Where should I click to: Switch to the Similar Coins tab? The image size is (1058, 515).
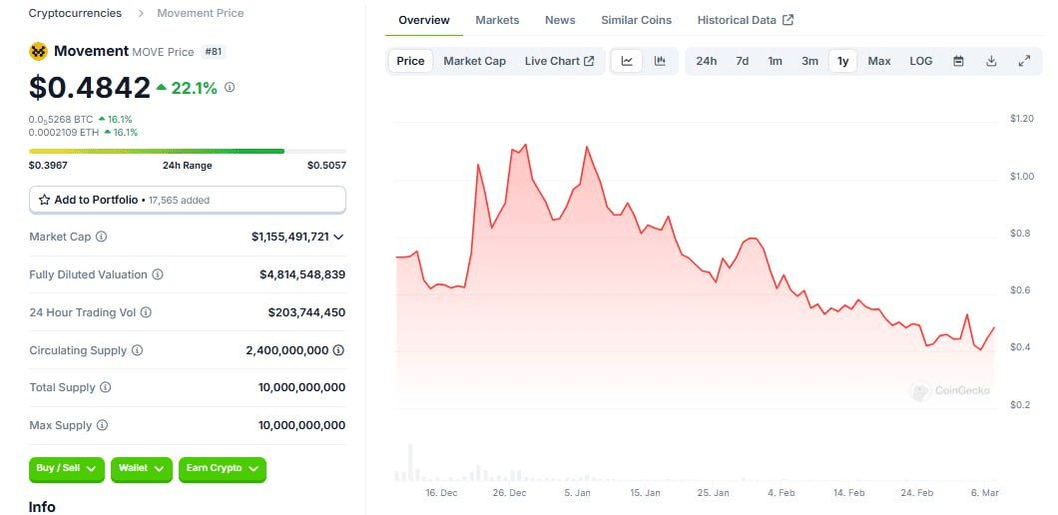point(636,20)
